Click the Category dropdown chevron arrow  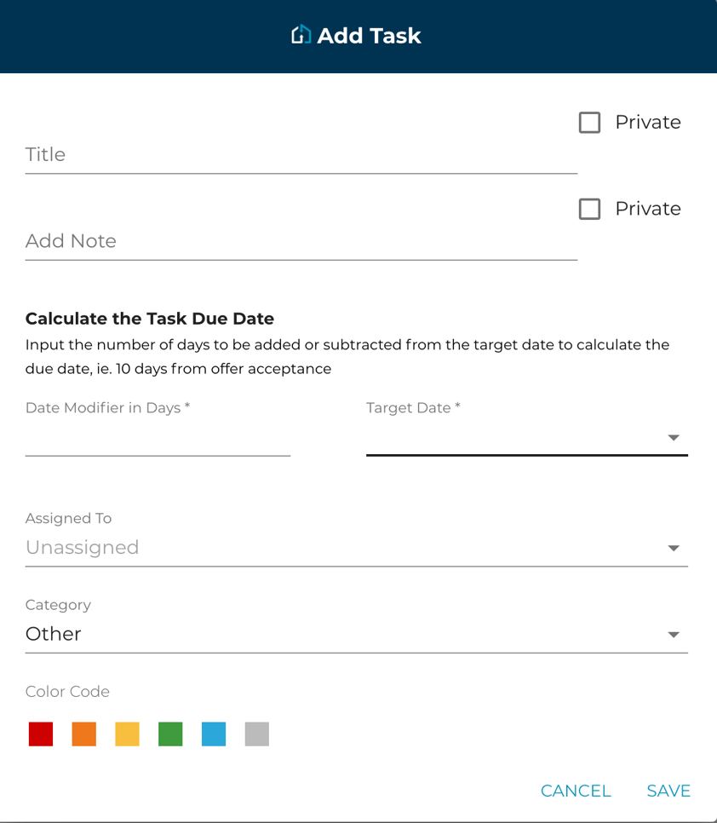tap(674, 634)
